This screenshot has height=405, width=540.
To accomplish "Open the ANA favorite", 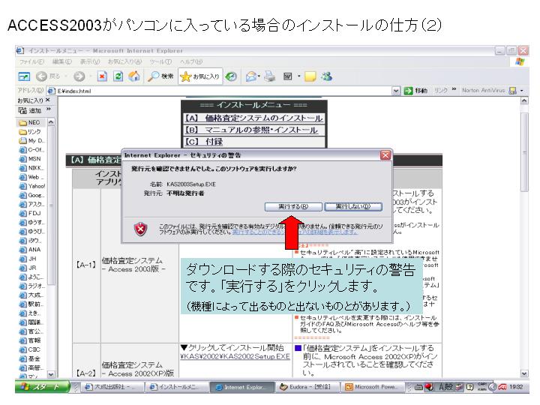I will pyautogui.click(x=30, y=249).
